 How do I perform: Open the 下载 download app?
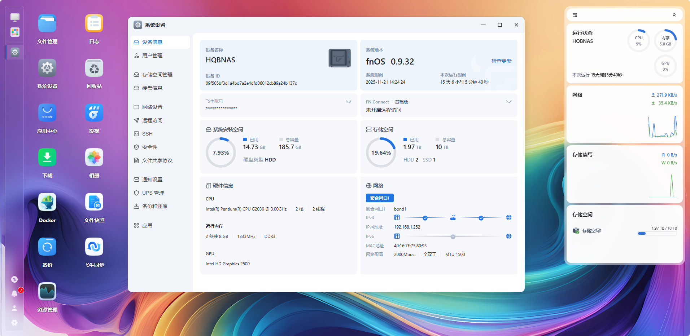pos(47,158)
